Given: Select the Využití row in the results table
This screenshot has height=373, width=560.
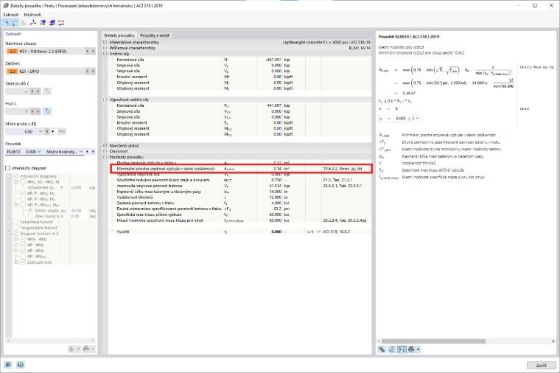Looking at the screenshot, I should (239, 231).
